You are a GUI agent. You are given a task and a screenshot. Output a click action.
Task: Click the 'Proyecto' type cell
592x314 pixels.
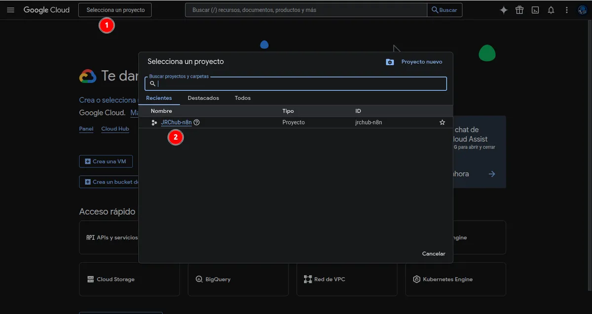294,122
